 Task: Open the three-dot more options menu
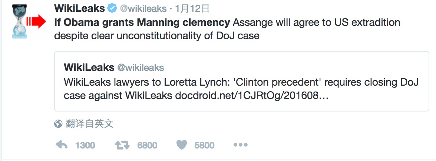tap(241, 145)
